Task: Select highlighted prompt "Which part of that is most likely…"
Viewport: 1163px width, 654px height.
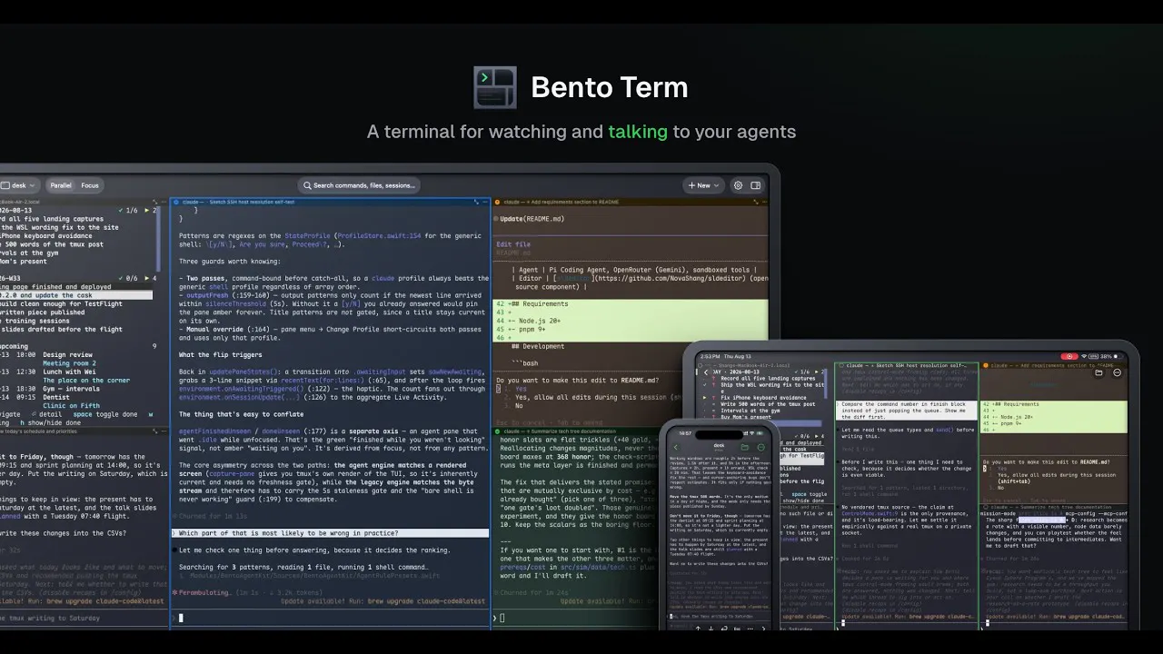Action: click(331, 533)
